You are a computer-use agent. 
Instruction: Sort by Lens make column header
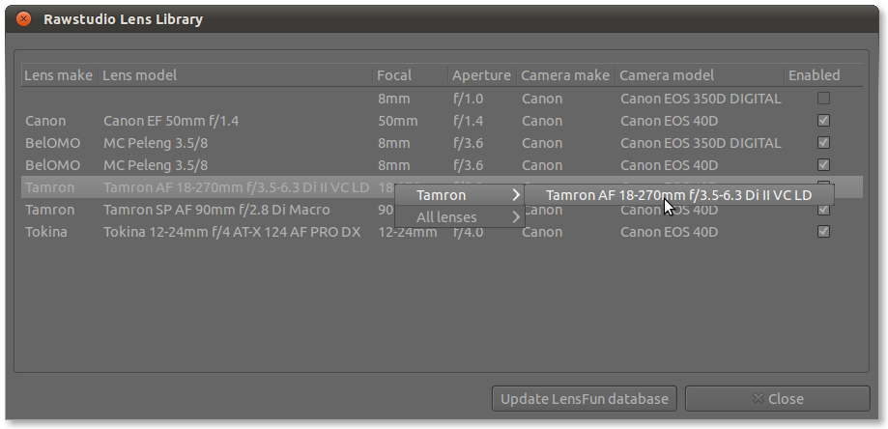pos(60,75)
